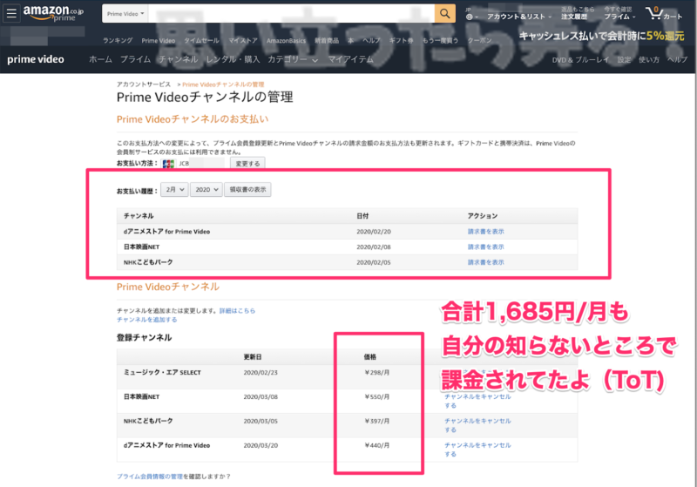Open the マイアイテム tab
This screenshot has height=487, width=697.
click(351, 59)
